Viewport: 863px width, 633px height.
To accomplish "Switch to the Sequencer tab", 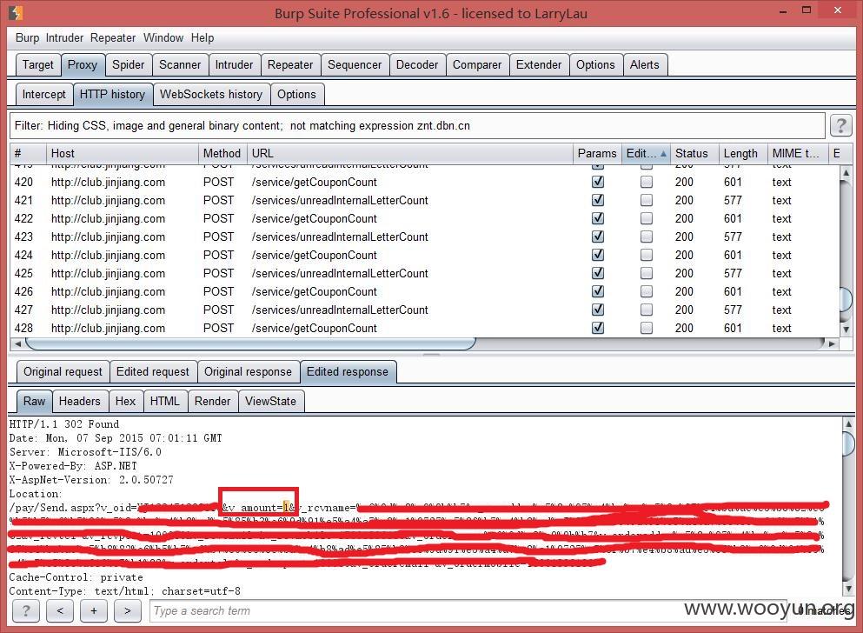I will click(x=355, y=65).
